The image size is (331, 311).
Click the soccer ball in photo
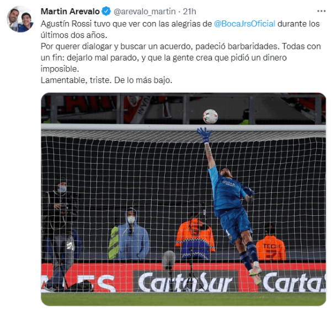[x=210, y=116]
